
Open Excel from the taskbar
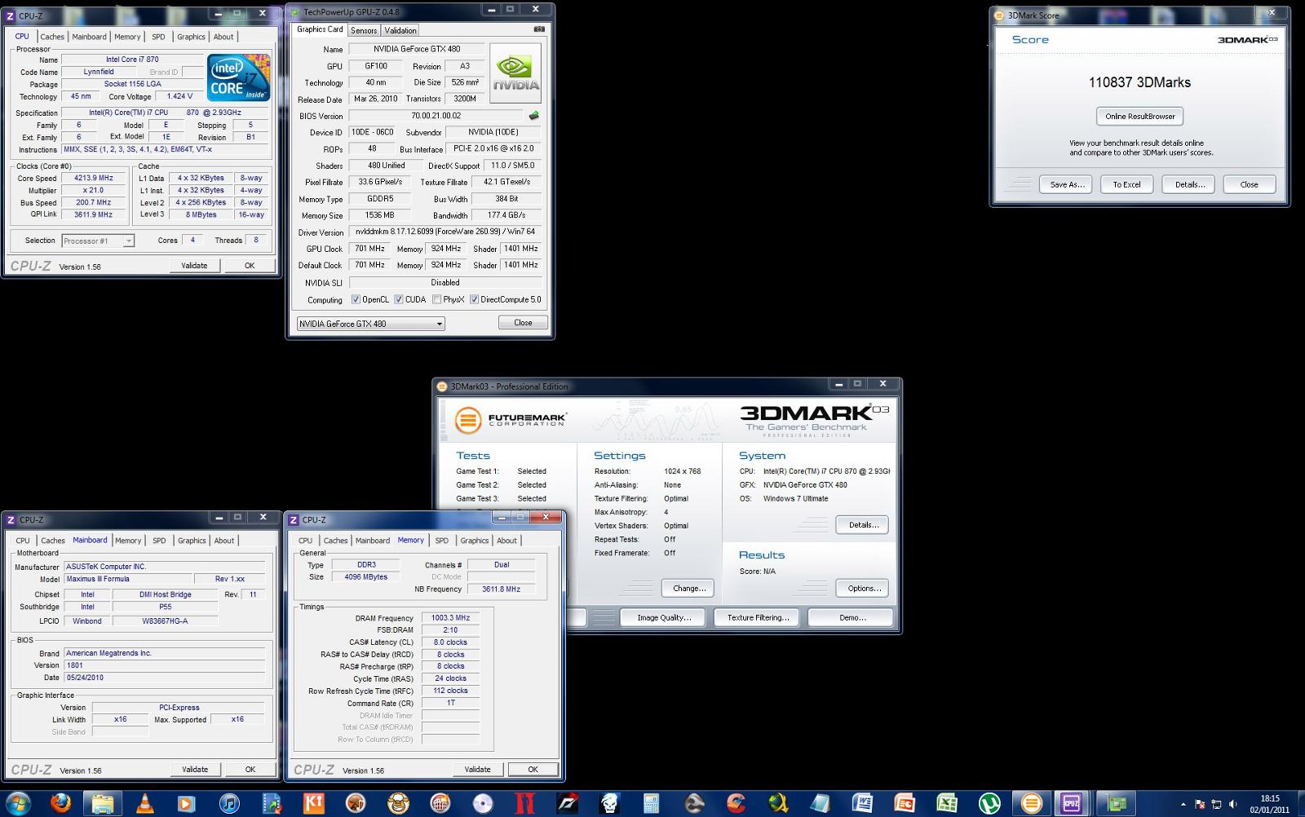947,803
